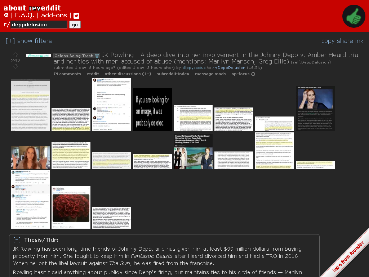Open other-discussions (1+) link
The width and height of the screenshot is (369, 277).
128,74
